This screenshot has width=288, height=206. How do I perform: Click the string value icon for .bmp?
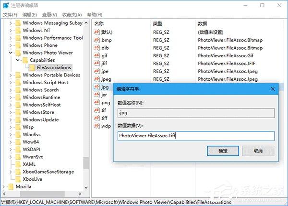pyautogui.click(x=96, y=40)
